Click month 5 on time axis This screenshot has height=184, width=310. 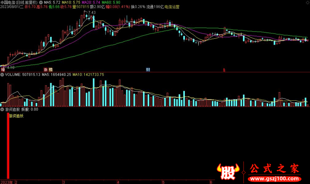point(163,182)
